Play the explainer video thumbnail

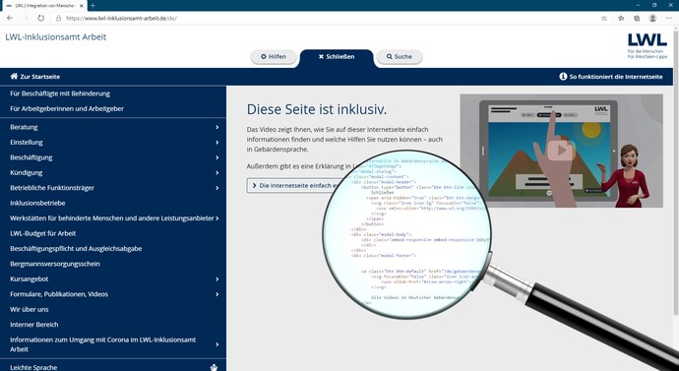(561, 151)
